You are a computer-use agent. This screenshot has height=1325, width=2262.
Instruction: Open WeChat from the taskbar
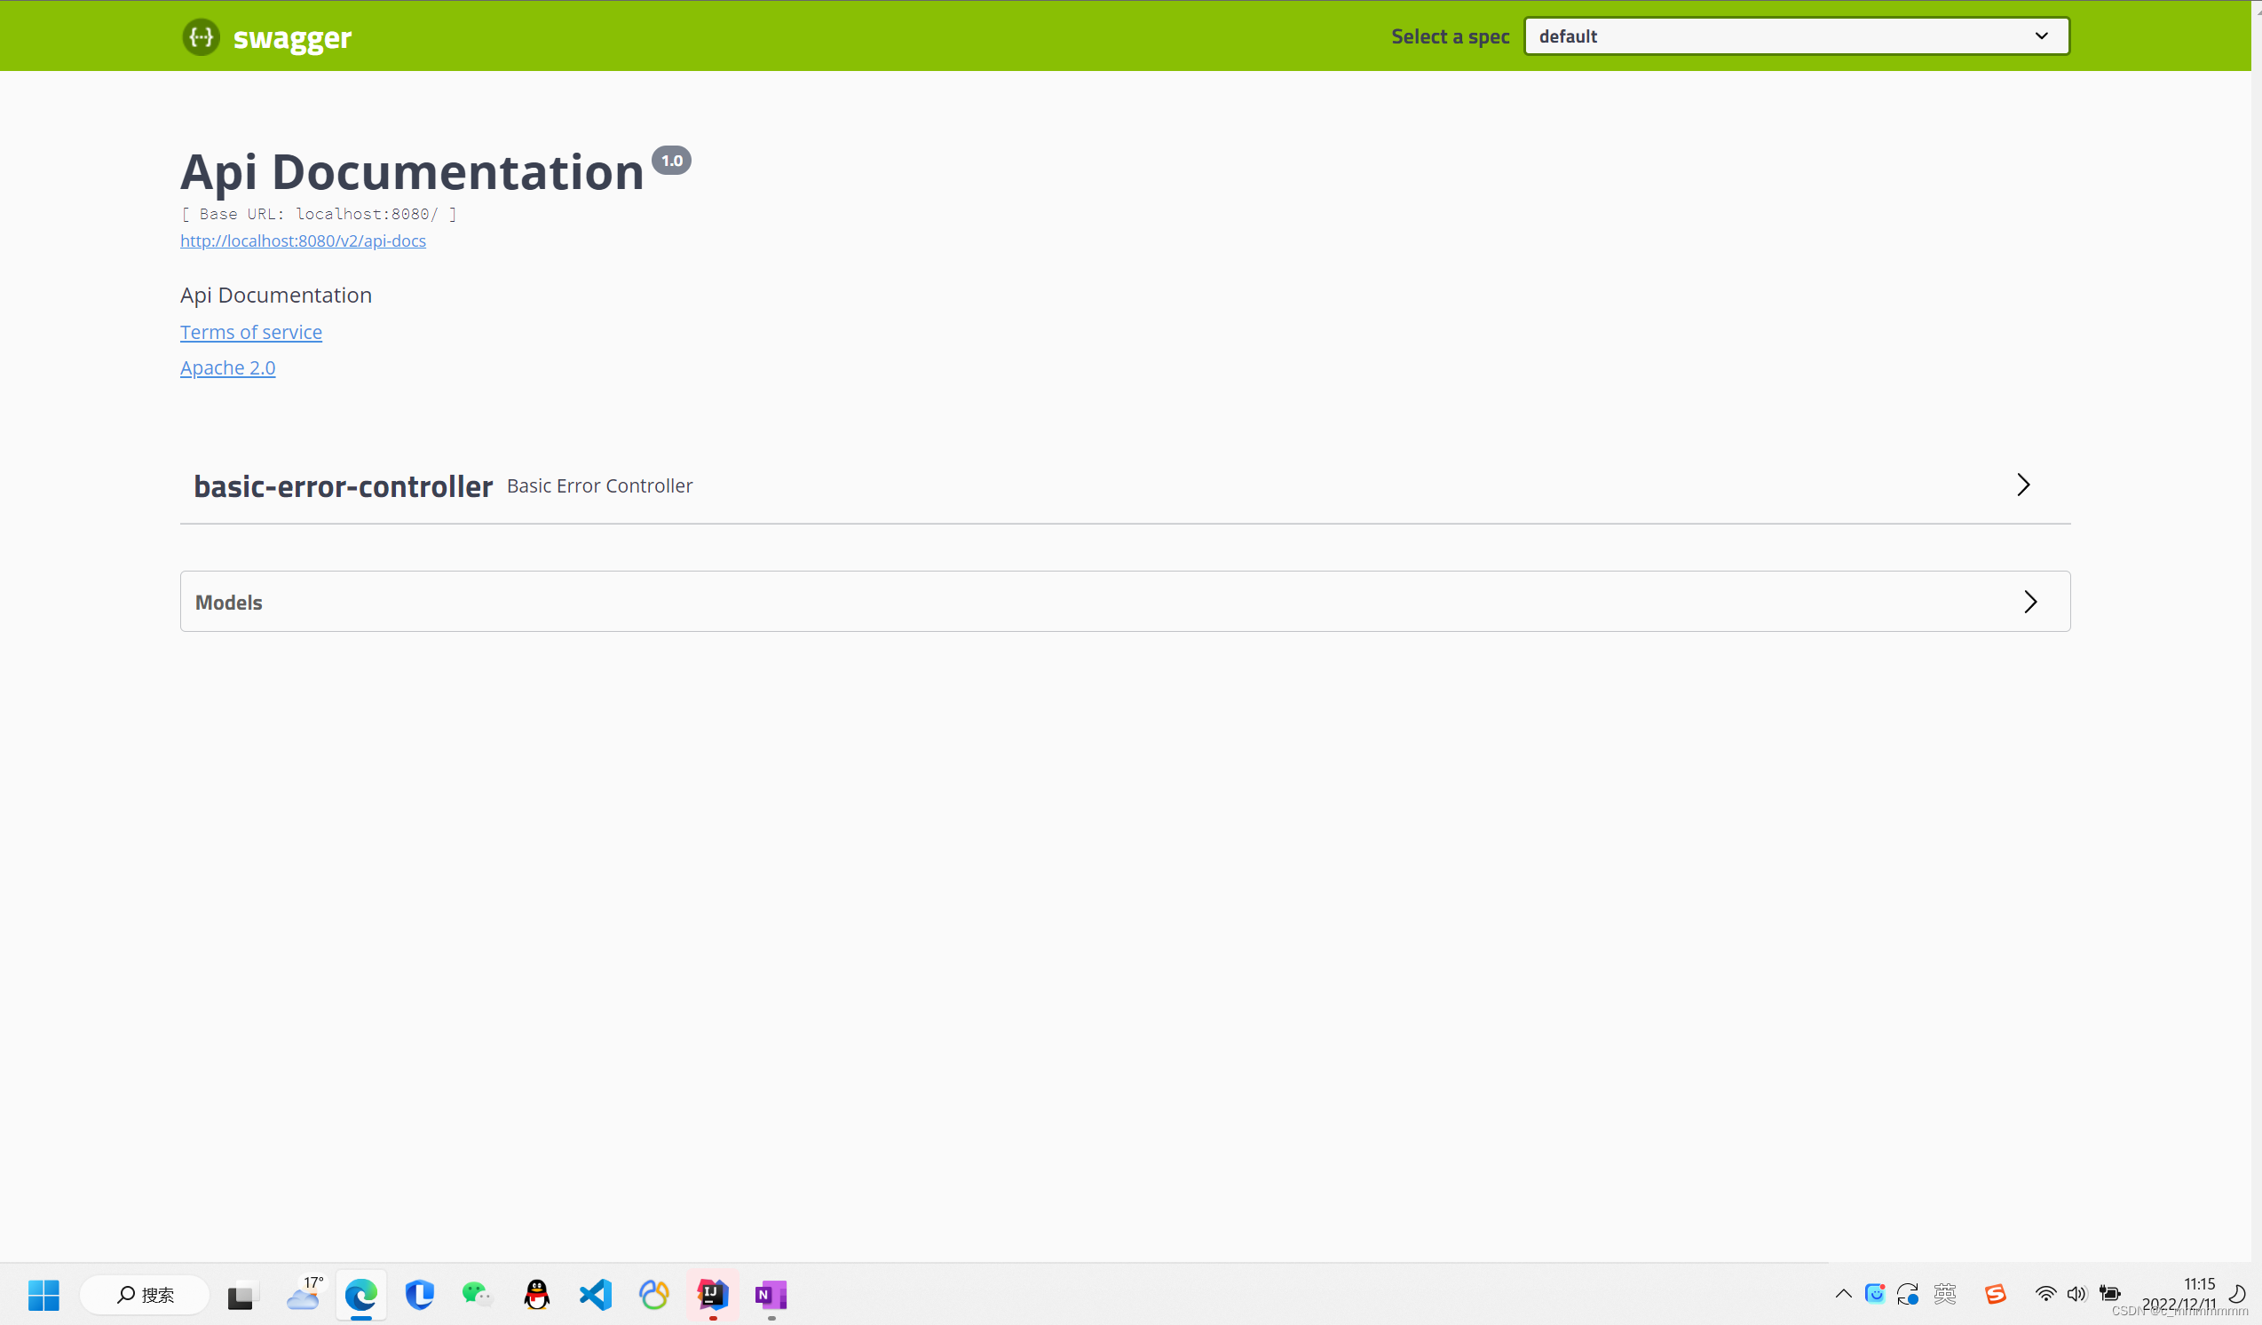477,1295
